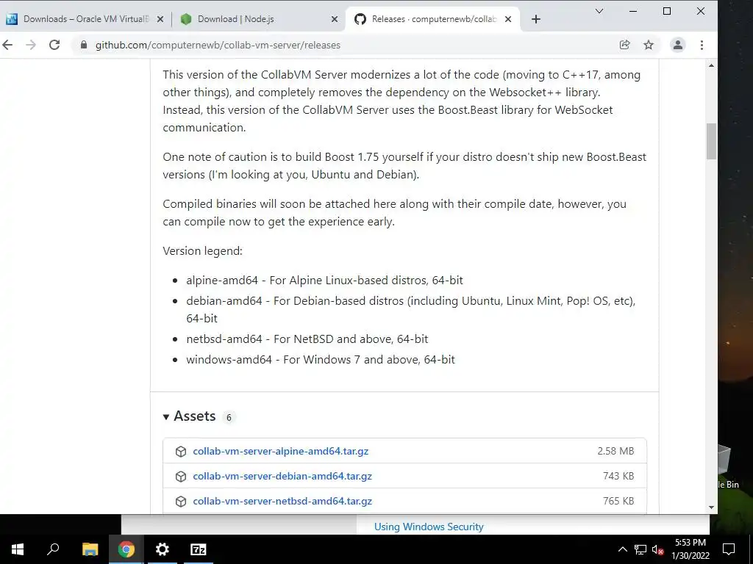Click the Recycle Bin desktop icon
The width and height of the screenshot is (753, 564).
click(728, 467)
